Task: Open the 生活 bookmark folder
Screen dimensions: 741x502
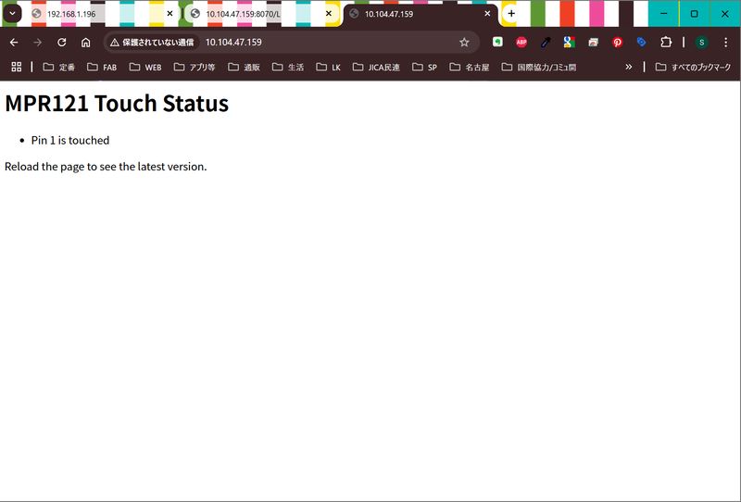Action: coord(288,67)
